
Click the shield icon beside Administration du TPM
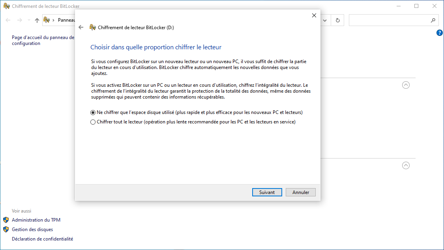click(x=6, y=220)
